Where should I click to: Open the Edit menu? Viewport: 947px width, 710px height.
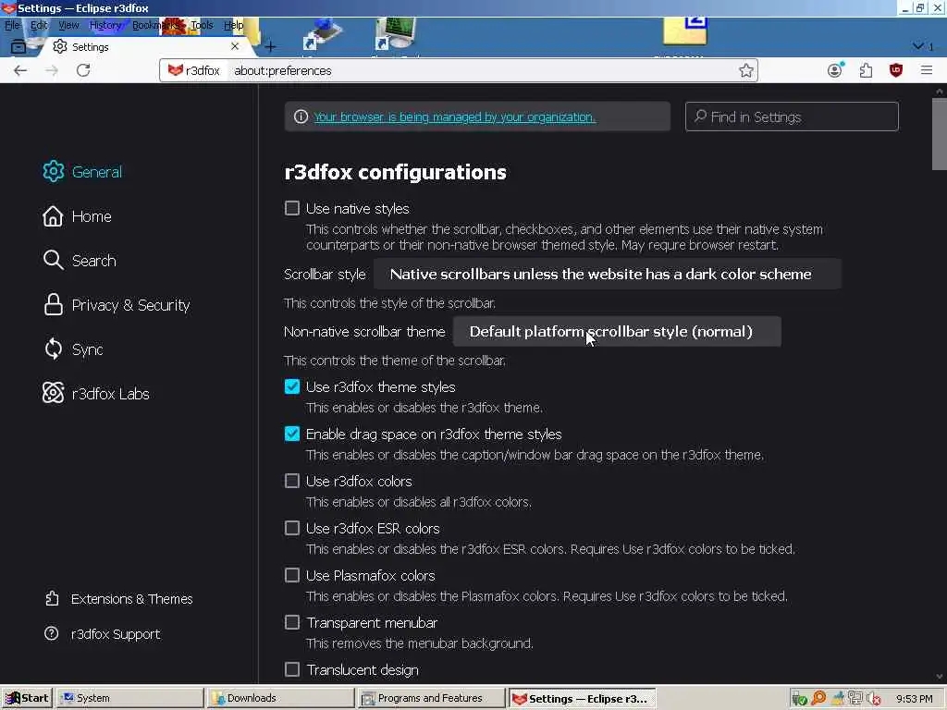[x=39, y=25]
